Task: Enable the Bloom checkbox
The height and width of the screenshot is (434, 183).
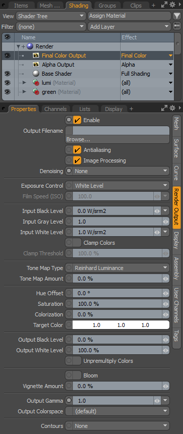Action: point(77,375)
